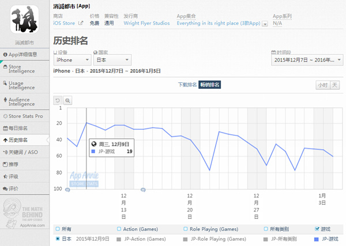Click JP-Action (Games) gray swatch
The width and height of the screenshot is (346, 246).
(x=119, y=239)
